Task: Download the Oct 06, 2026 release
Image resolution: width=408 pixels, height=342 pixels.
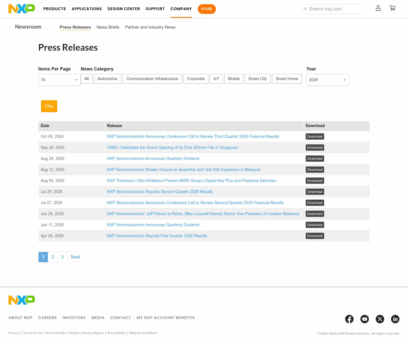Action: (x=315, y=136)
